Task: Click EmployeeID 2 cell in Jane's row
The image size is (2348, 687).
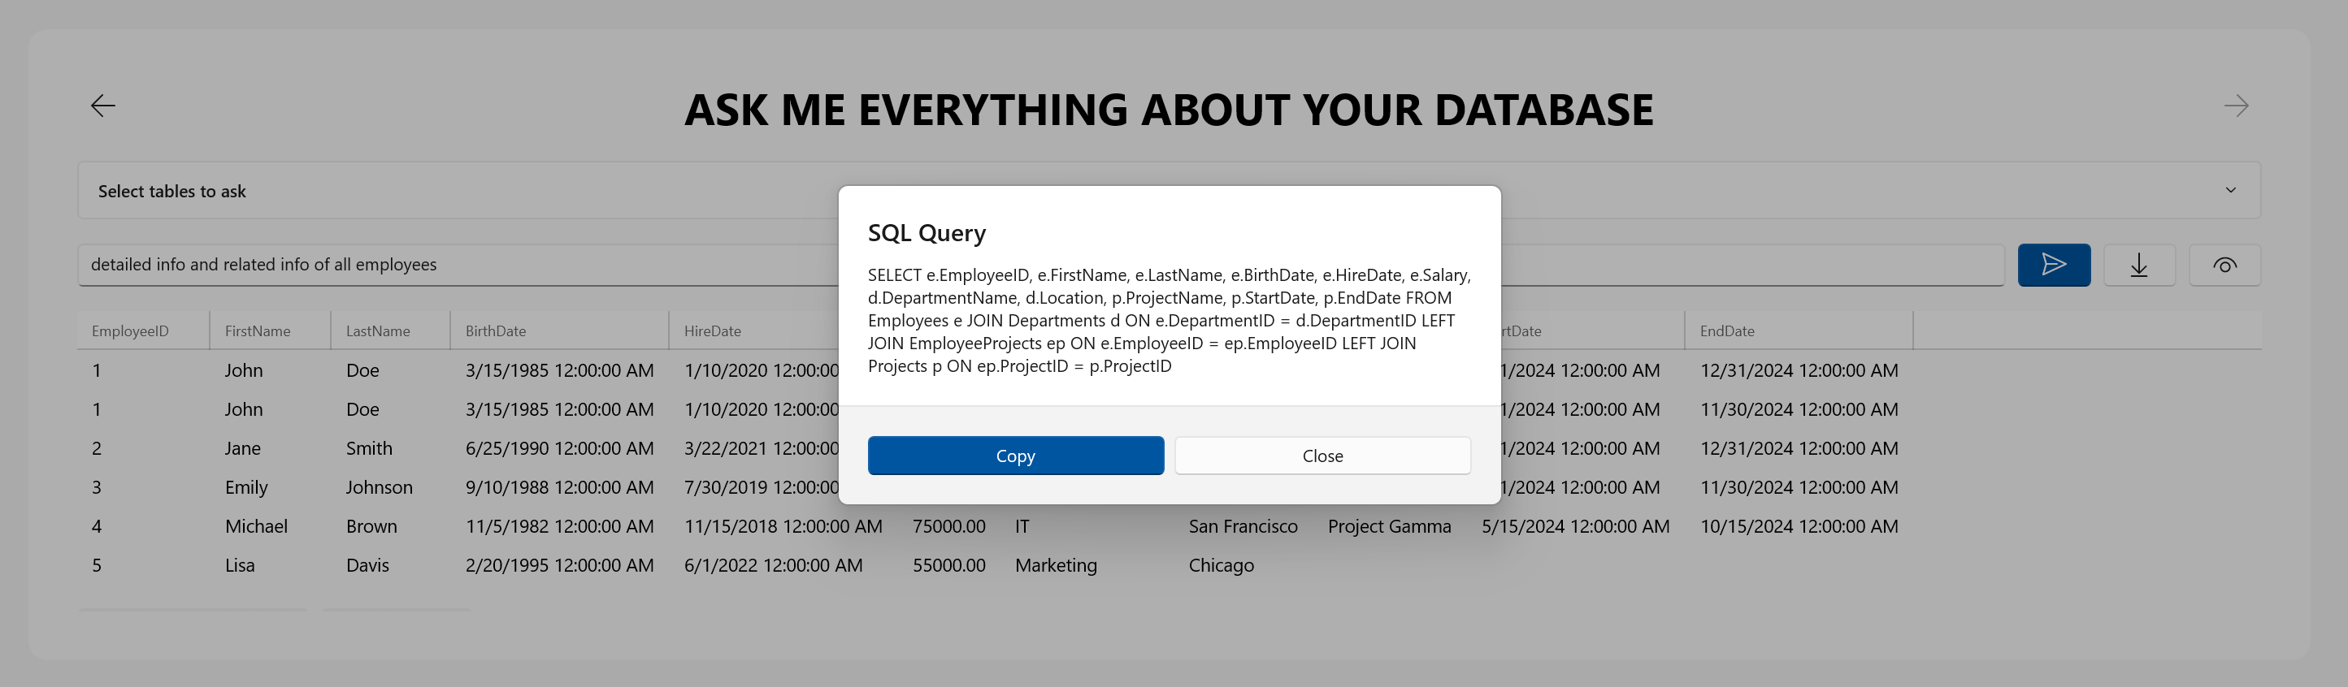Action: tap(97, 448)
